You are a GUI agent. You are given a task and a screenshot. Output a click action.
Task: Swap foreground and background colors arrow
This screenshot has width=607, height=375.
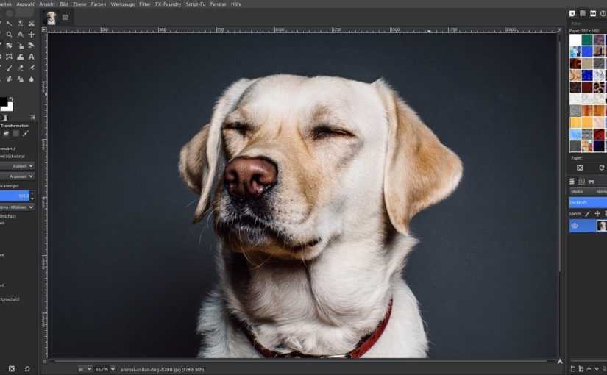pos(11,99)
